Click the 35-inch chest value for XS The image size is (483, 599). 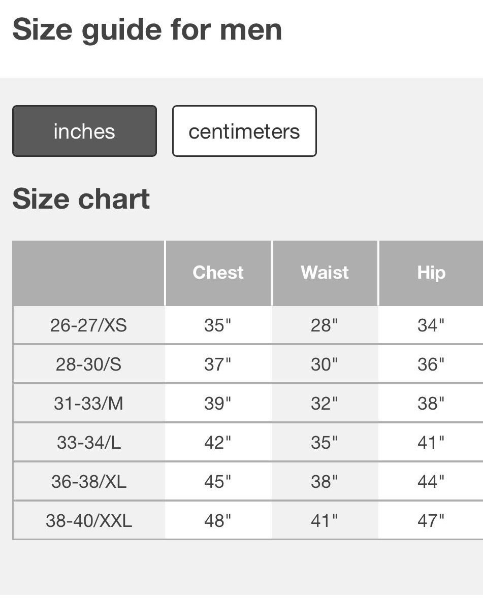217,324
